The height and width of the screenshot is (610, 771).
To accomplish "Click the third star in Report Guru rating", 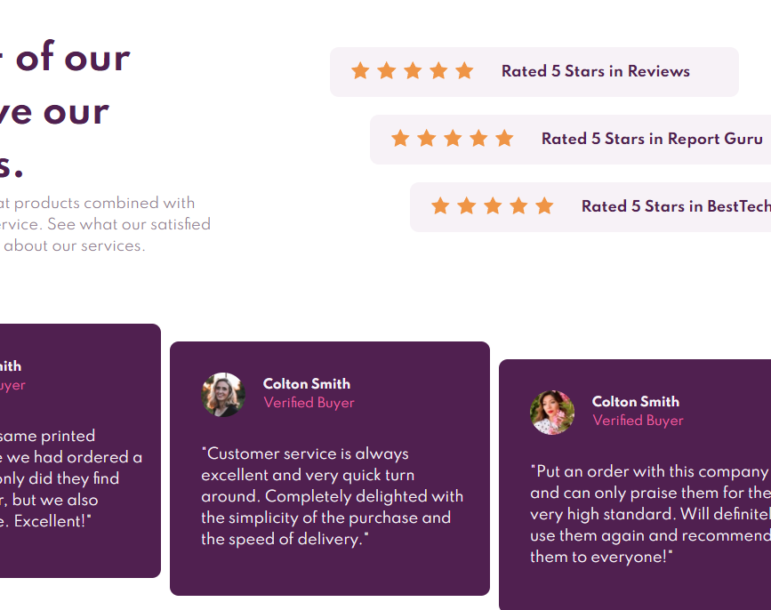I will pos(453,139).
